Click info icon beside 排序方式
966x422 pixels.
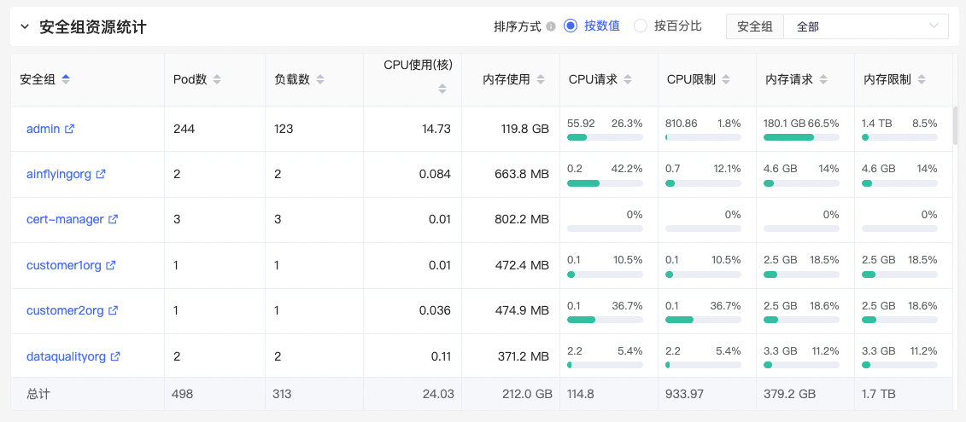point(551,26)
